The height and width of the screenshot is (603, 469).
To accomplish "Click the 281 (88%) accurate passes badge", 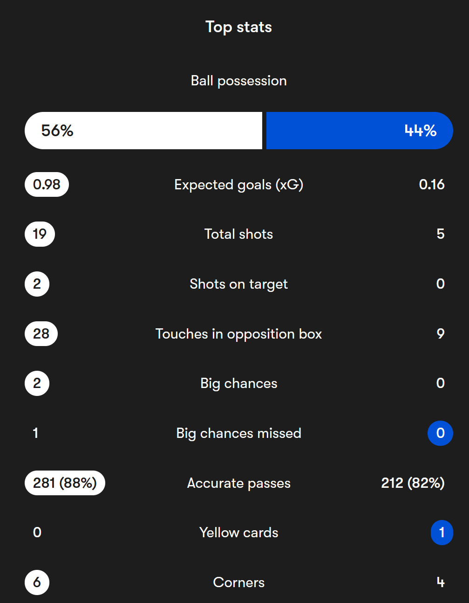I will click(65, 483).
